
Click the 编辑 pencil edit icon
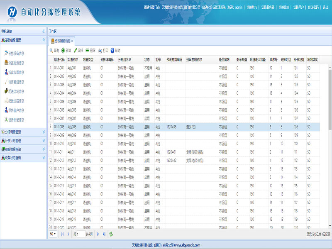(76, 50)
